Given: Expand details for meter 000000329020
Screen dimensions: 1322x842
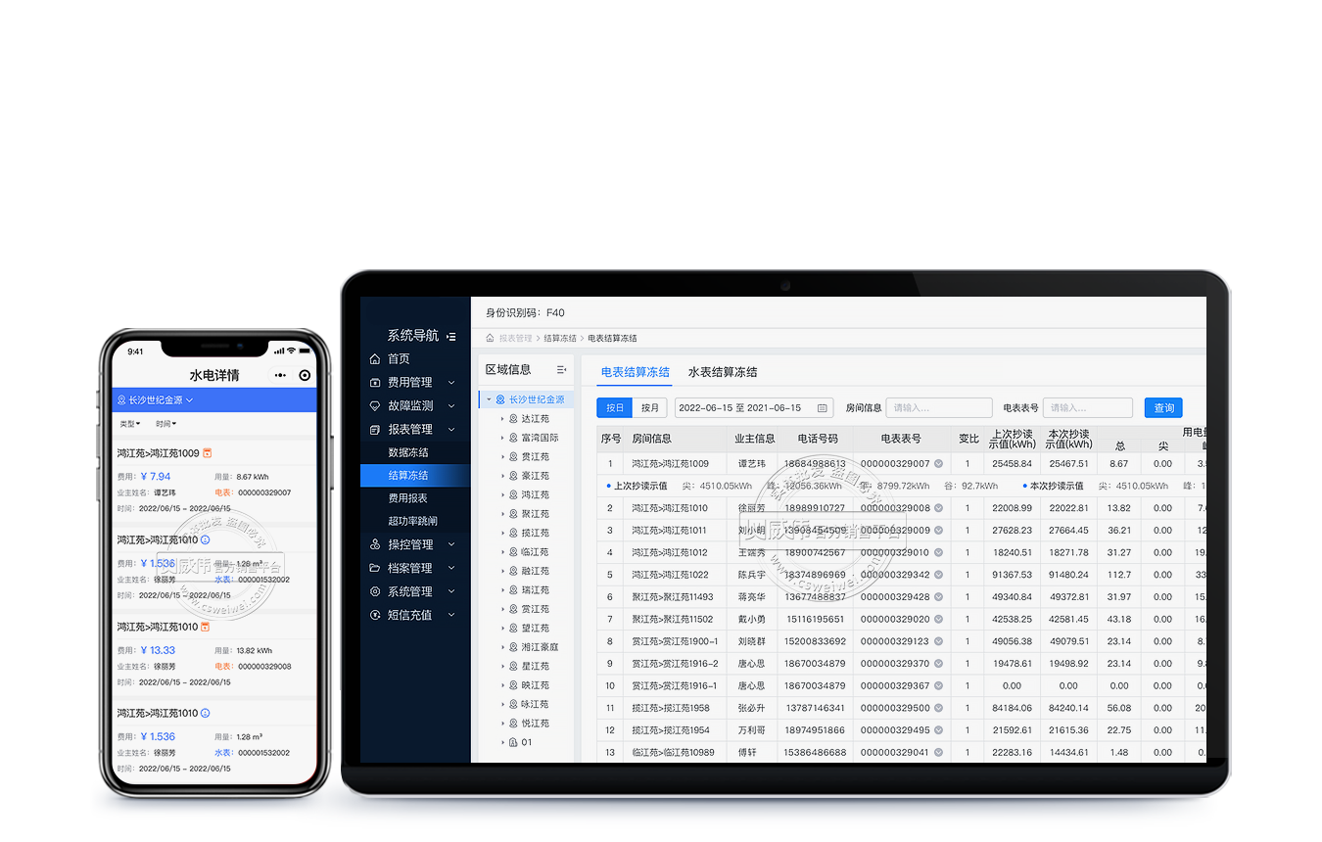Looking at the screenshot, I should click(x=938, y=619).
